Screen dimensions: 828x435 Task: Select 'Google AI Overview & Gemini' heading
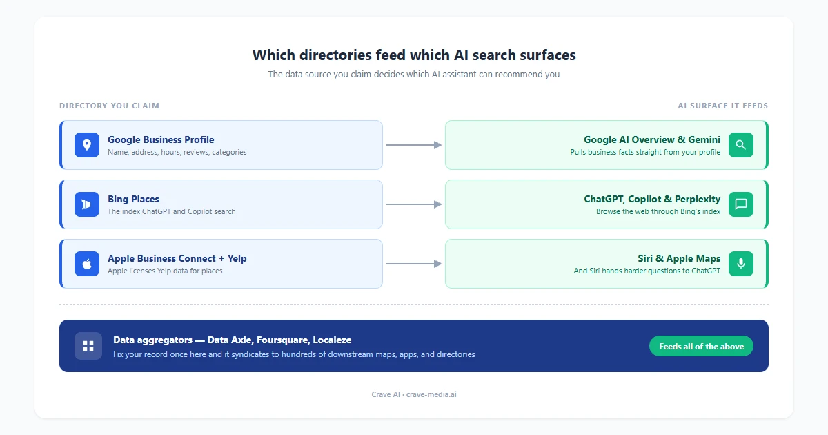click(652, 139)
